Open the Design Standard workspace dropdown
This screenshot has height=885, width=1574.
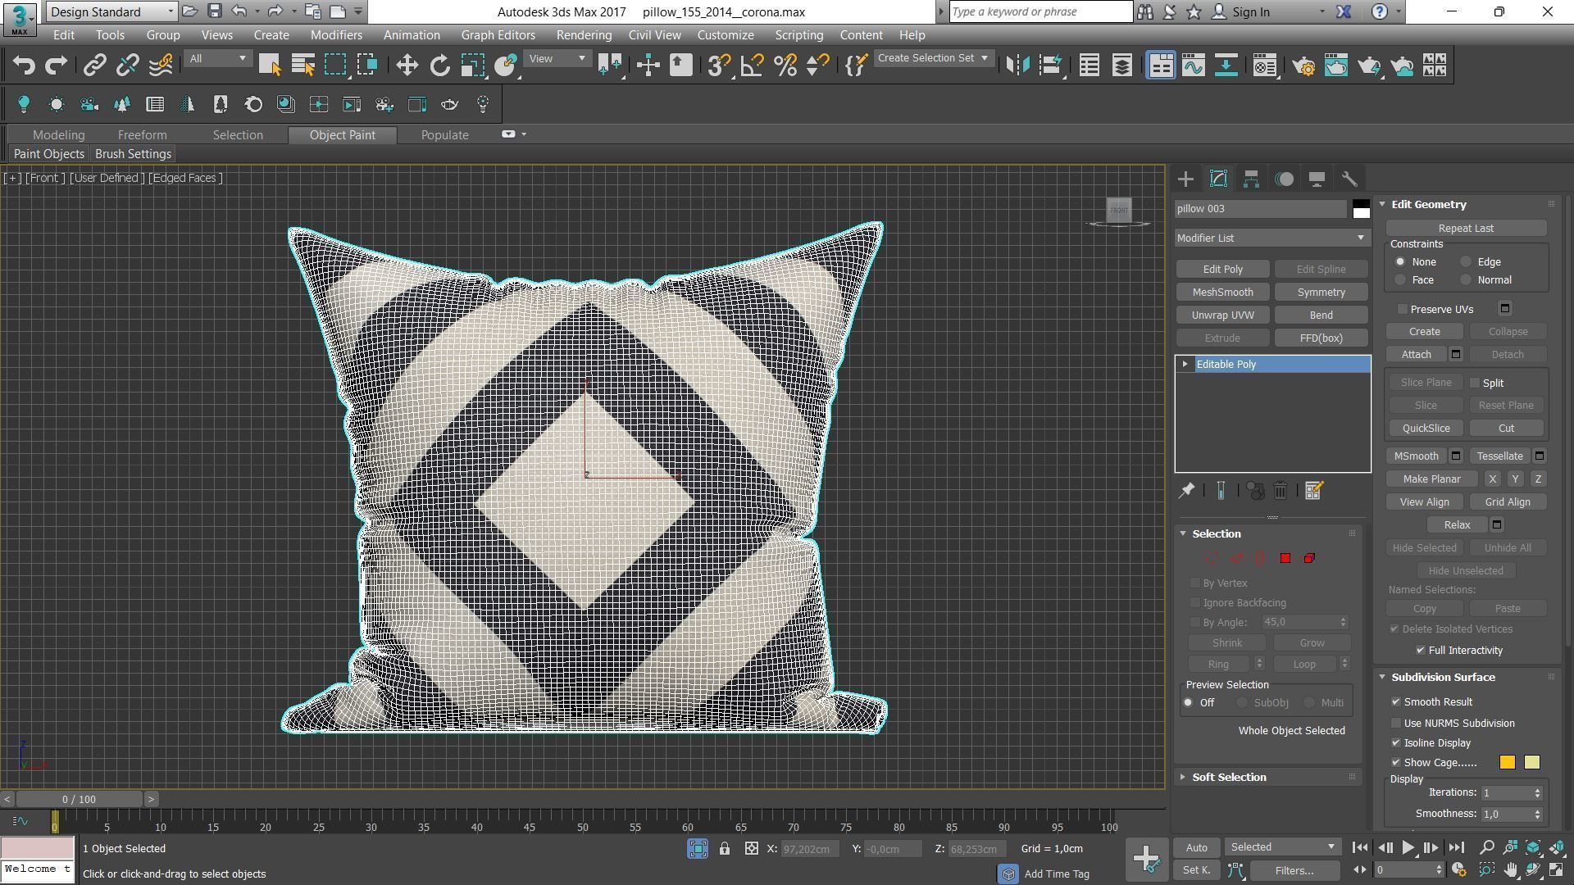pyautogui.click(x=111, y=11)
